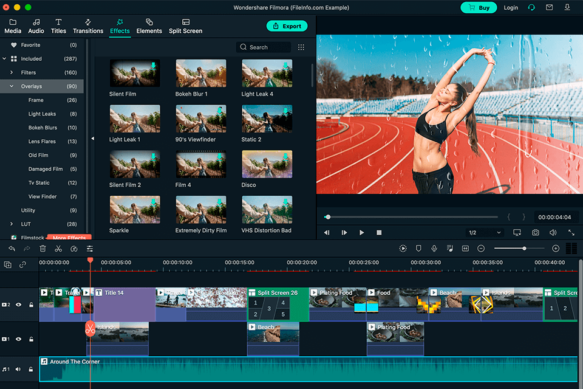Toggle the auto ripple link icon
Viewport: 583px width, 389px height.
coord(22,264)
